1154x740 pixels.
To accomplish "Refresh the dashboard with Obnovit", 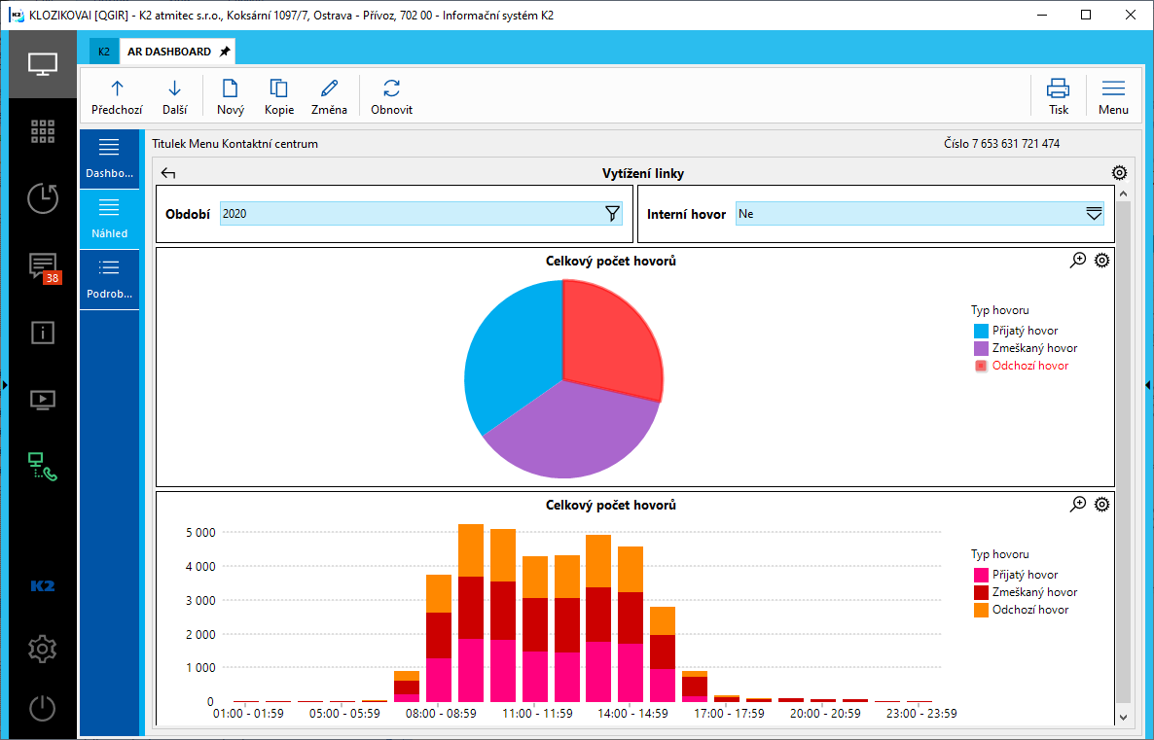I will point(391,88).
